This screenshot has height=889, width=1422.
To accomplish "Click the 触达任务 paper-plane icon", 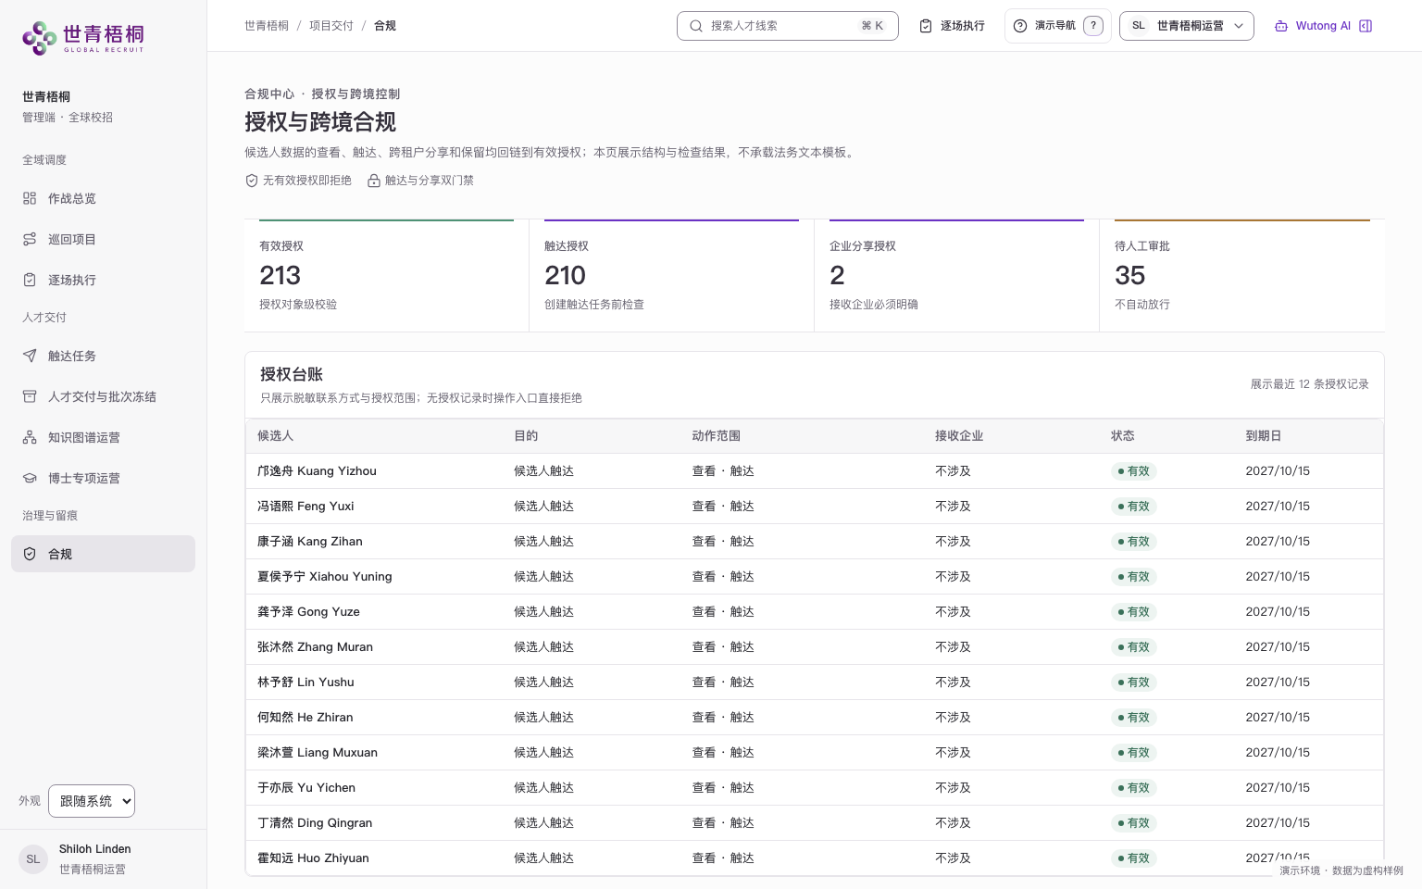I will coord(30,356).
